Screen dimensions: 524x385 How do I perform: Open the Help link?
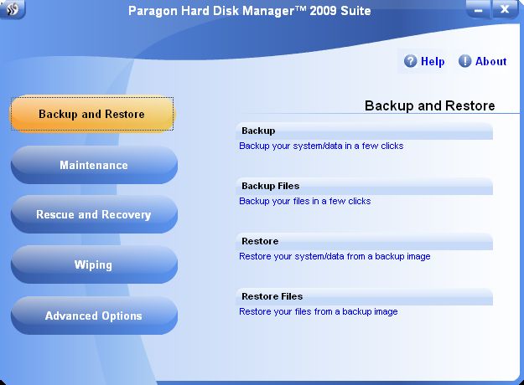pyautogui.click(x=433, y=61)
